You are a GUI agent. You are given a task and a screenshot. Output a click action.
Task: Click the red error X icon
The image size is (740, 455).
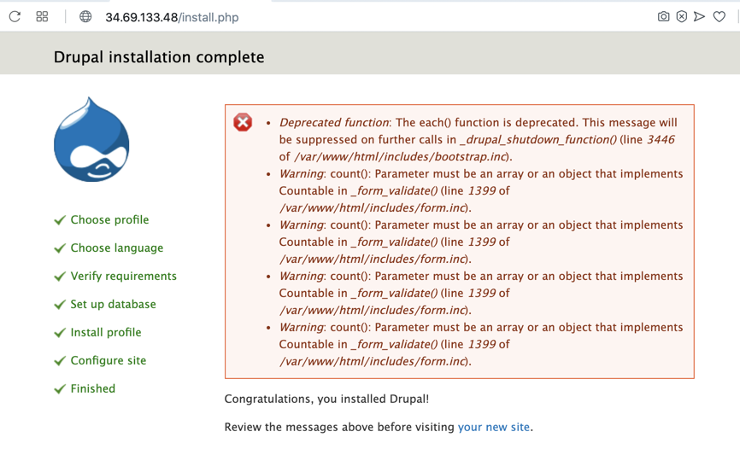pos(243,122)
